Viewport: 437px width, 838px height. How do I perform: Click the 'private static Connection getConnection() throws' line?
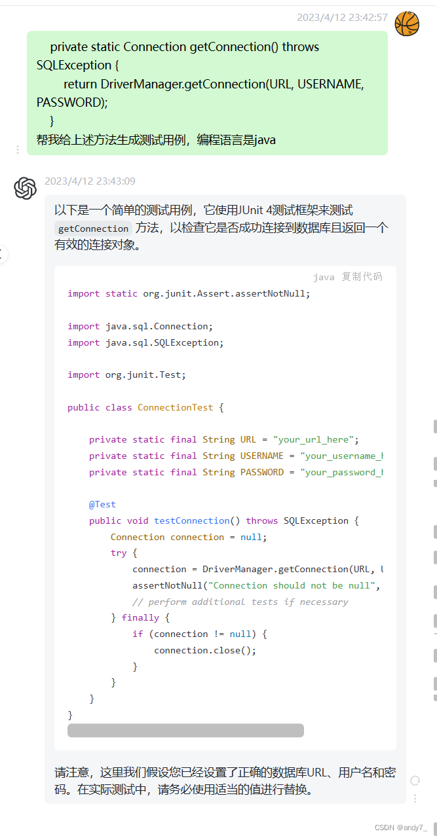(185, 46)
